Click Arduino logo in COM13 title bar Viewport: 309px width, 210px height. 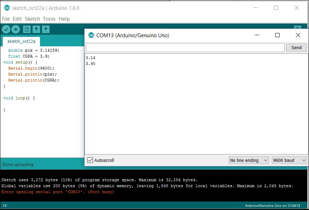91,35
